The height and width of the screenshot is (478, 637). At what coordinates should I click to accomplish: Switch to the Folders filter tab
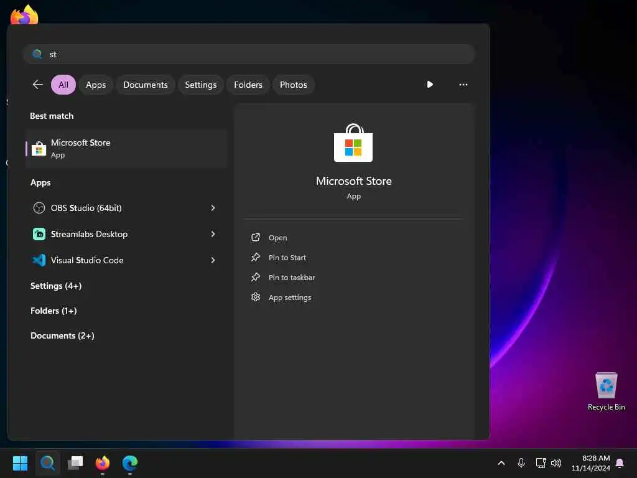point(248,85)
